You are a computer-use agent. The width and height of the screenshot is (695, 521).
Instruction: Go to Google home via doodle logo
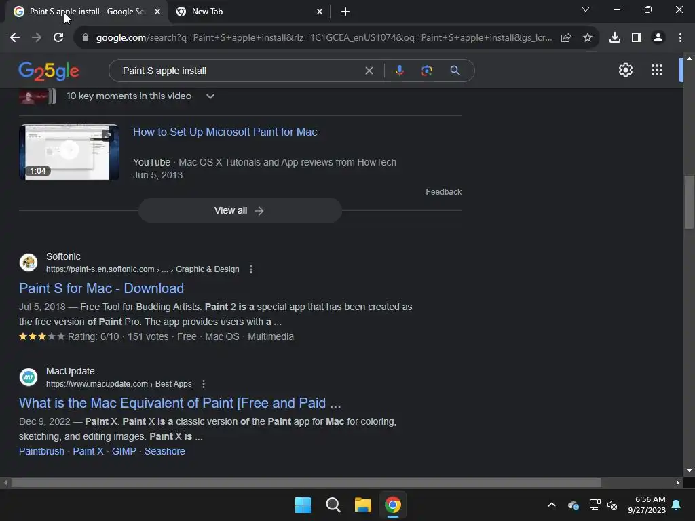pyautogui.click(x=49, y=71)
